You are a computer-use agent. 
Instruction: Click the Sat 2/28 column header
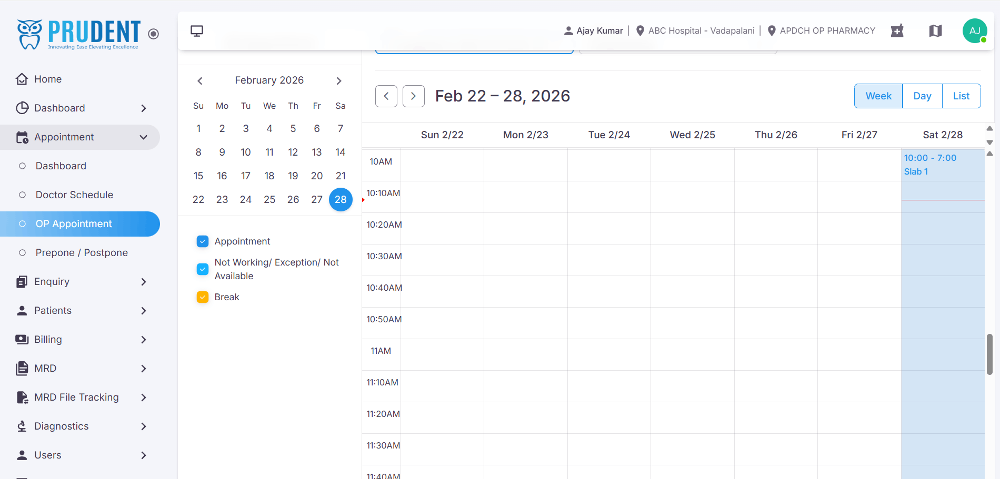click(943, 135)
